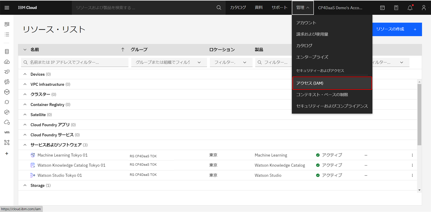Open Kubernetes hexagon icon in sidebar
431x212 pixels.
pyautogui.click(x=7, y=92)
